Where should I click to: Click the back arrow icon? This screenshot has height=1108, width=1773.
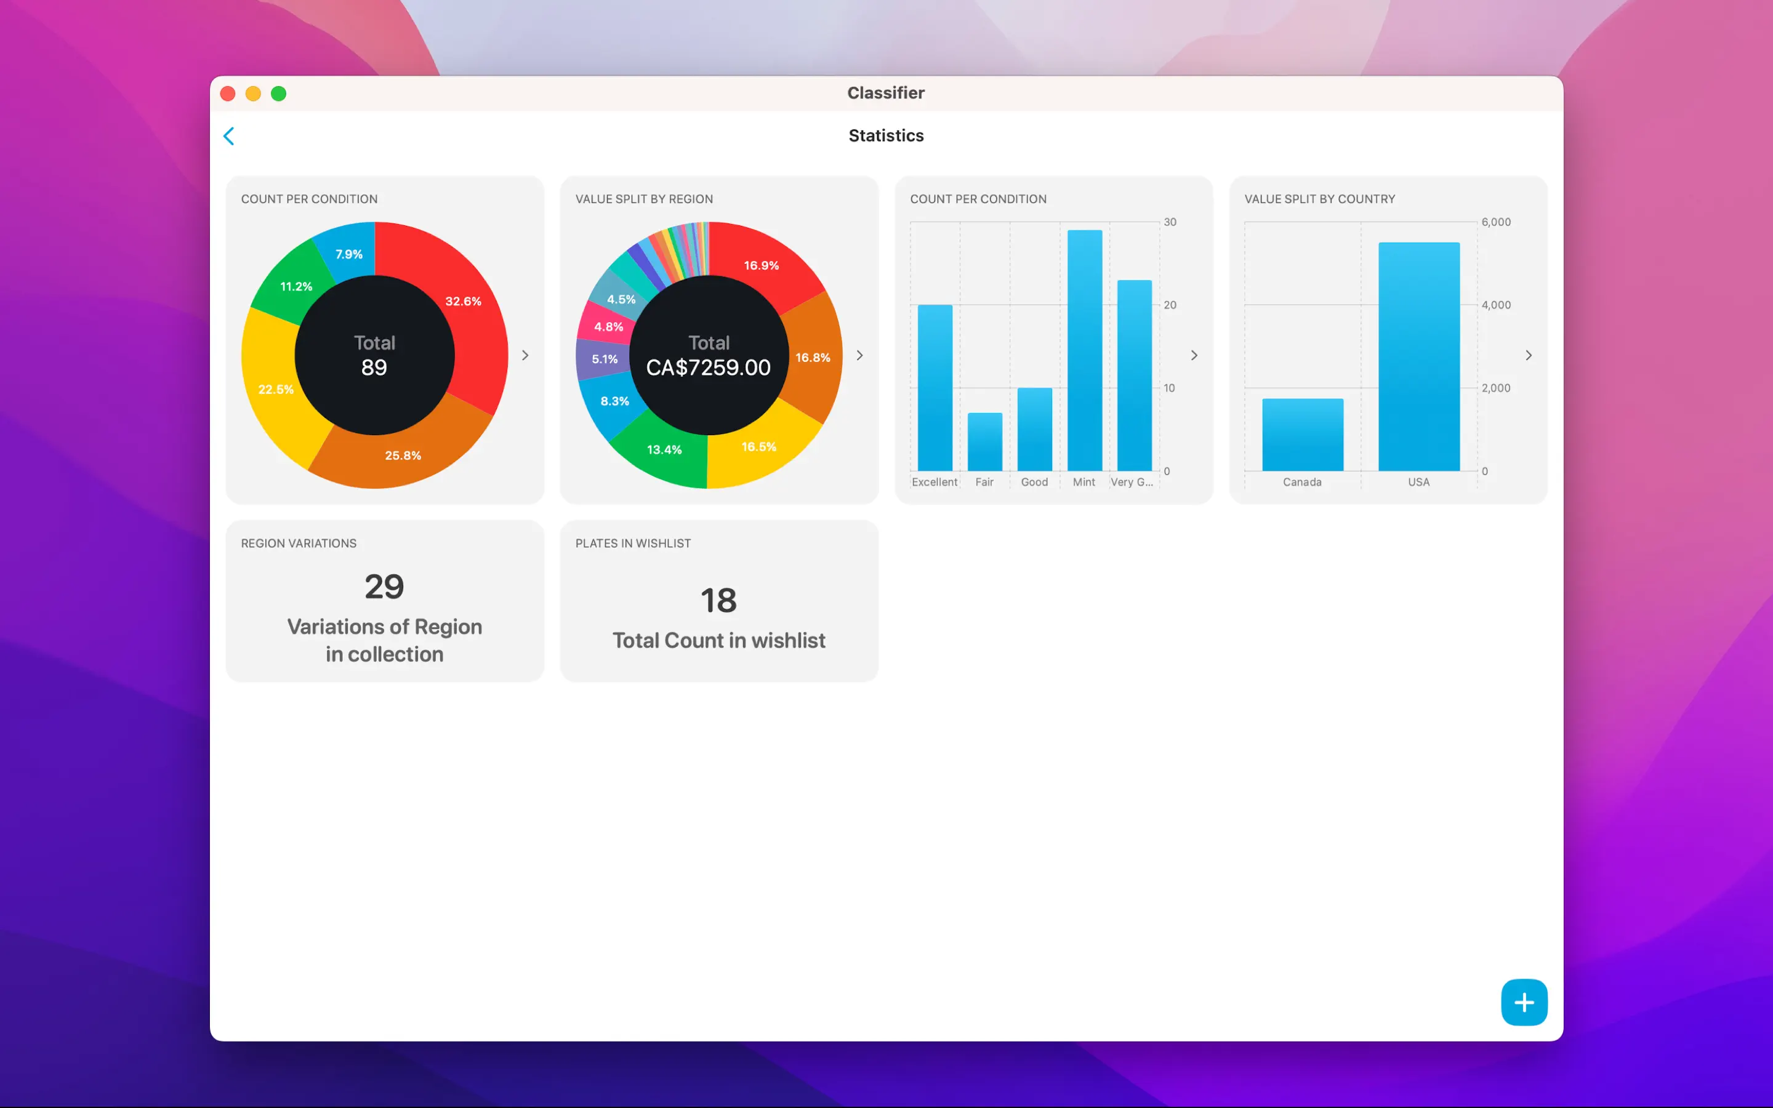point(228,136)
